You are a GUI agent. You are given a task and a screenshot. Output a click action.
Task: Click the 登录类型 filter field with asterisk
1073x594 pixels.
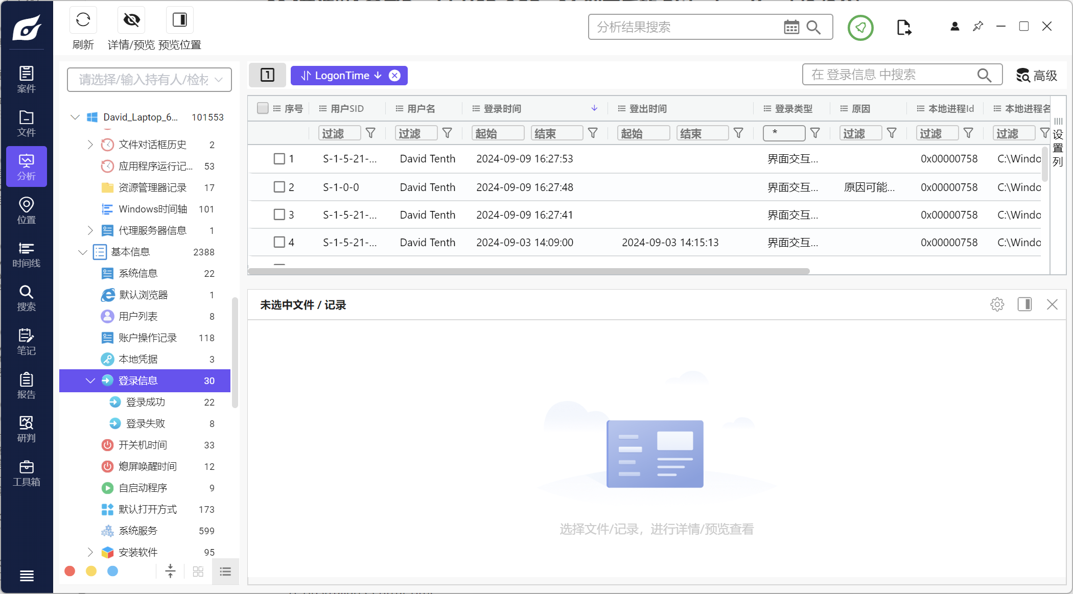click(784, 133)
